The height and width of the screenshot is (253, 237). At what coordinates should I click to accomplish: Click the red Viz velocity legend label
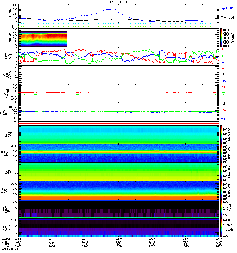223,87
